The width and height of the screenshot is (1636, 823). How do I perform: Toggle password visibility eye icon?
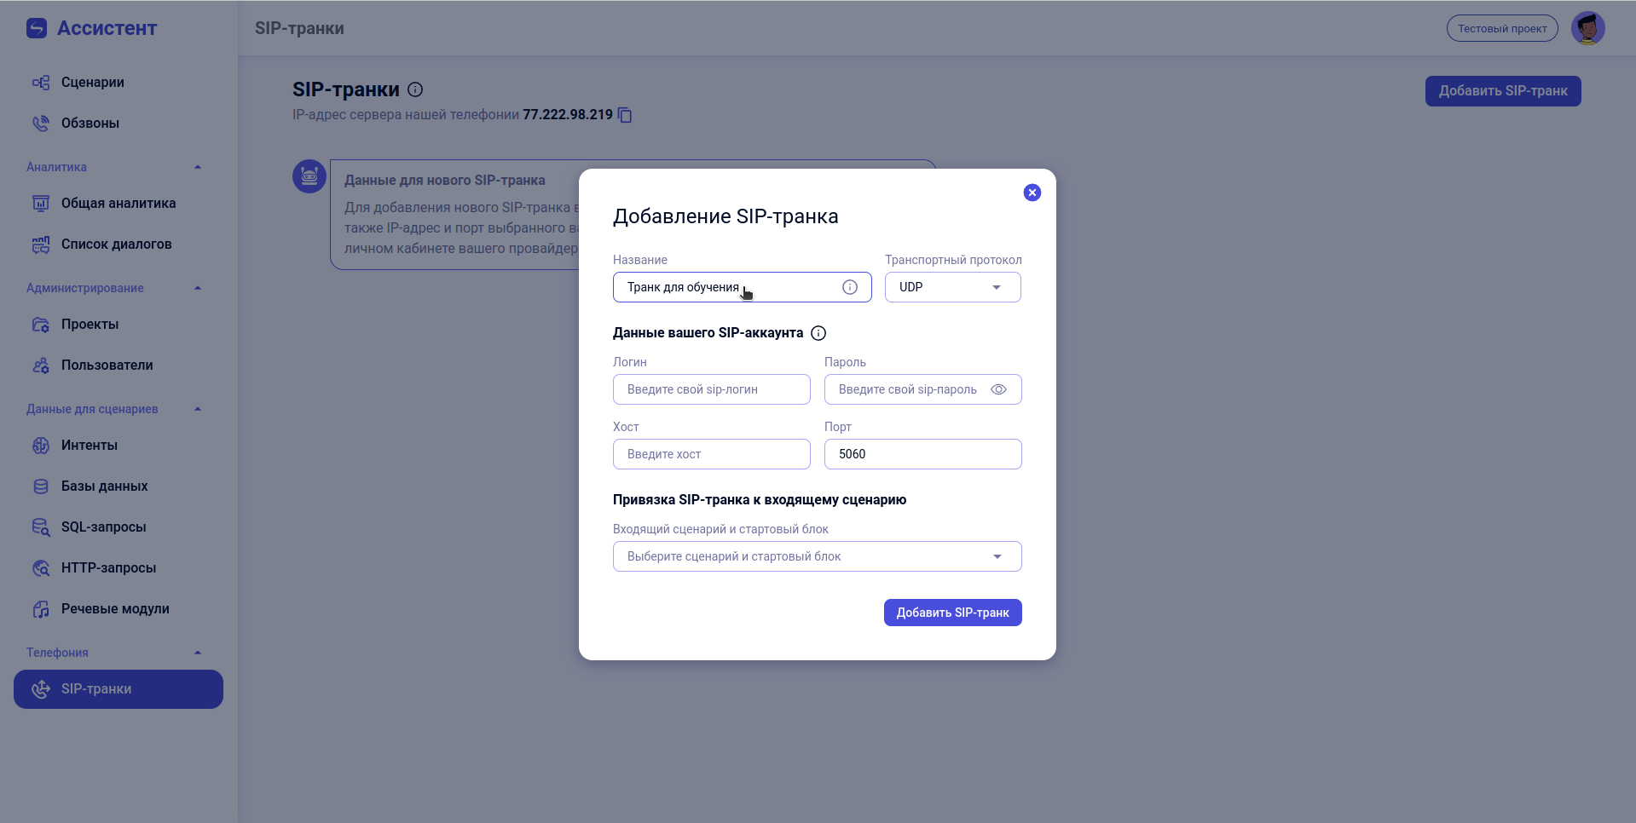point(998,389)
